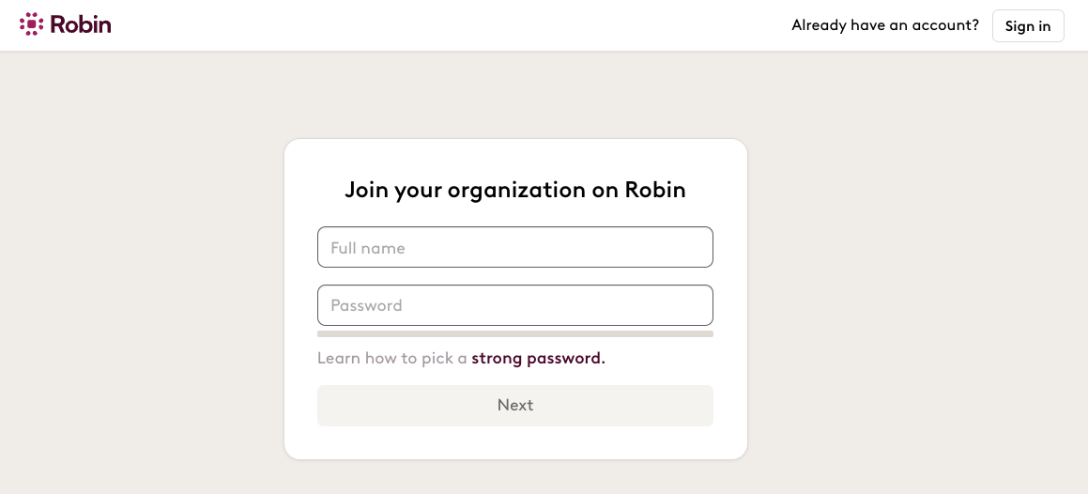The height and width of the screenshot is (494, 1088).
Task: Click the "Password" placeholder text
Action: click(x=366, y=305)
